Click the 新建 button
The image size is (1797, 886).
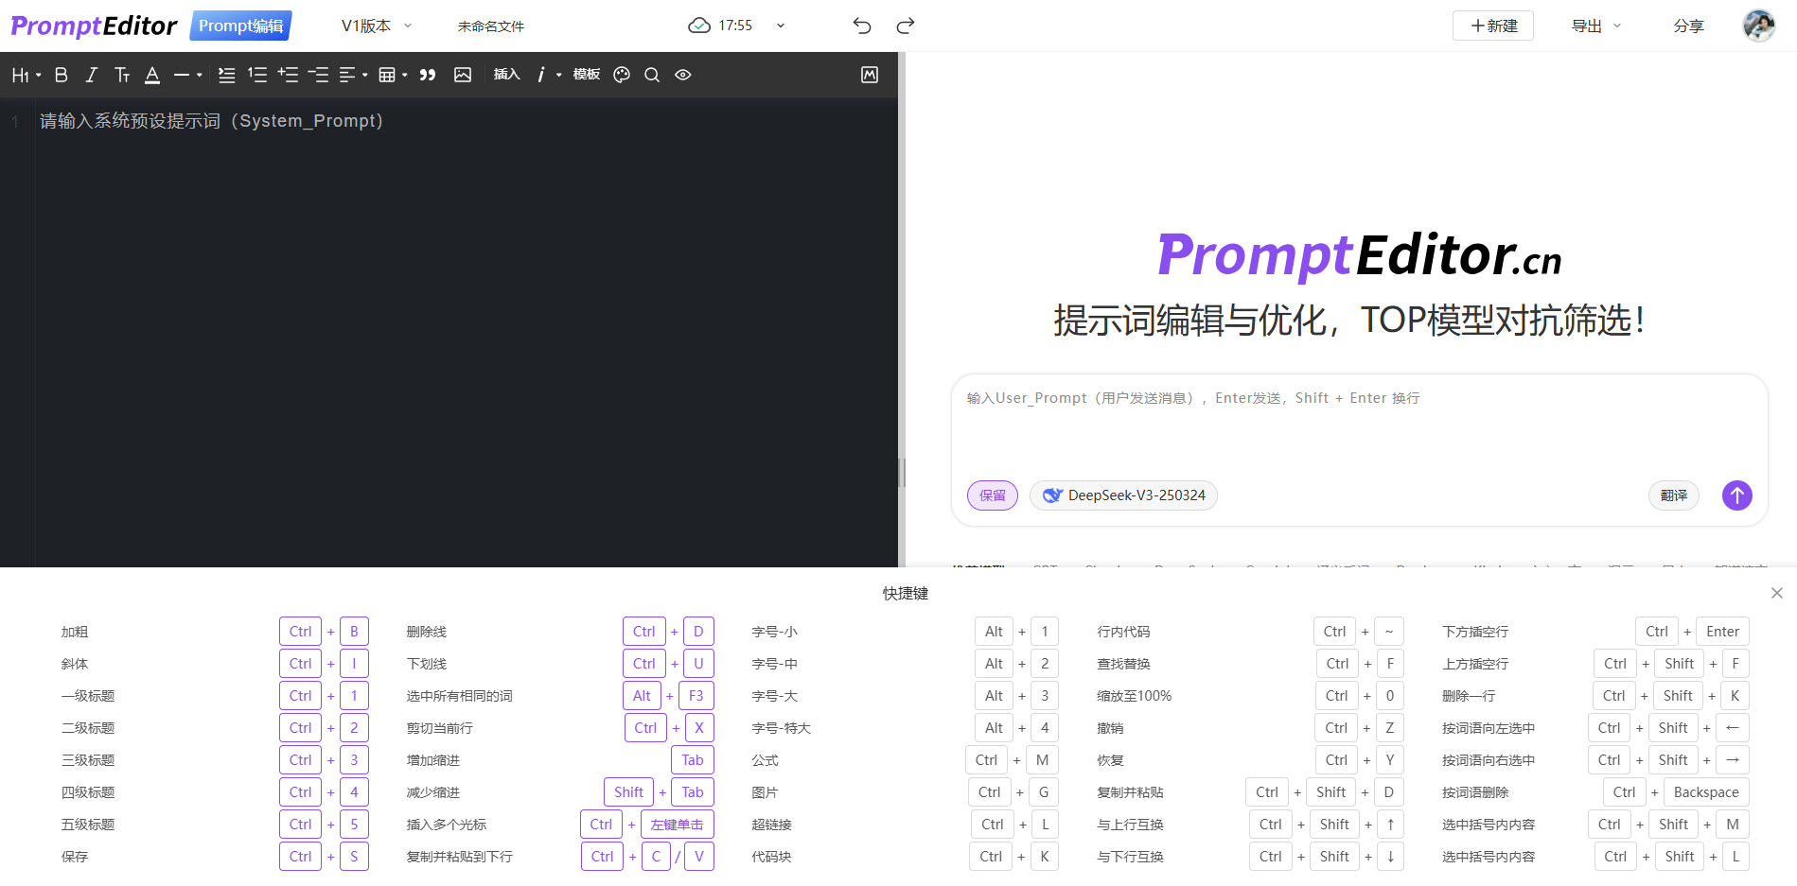coord(1493,26)
